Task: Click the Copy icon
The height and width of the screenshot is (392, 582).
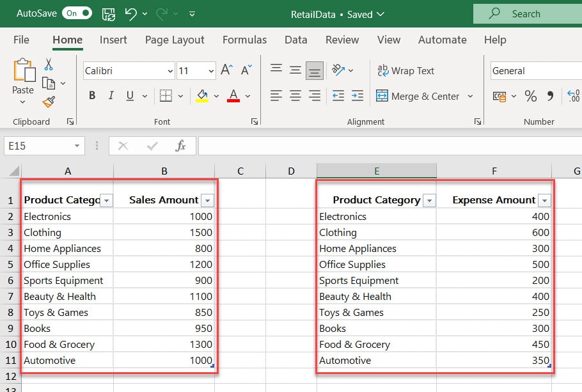Action: (x=49, y=83)
